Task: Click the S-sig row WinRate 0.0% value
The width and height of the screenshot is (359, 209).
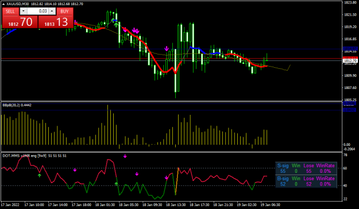Action: click(325, 171)
